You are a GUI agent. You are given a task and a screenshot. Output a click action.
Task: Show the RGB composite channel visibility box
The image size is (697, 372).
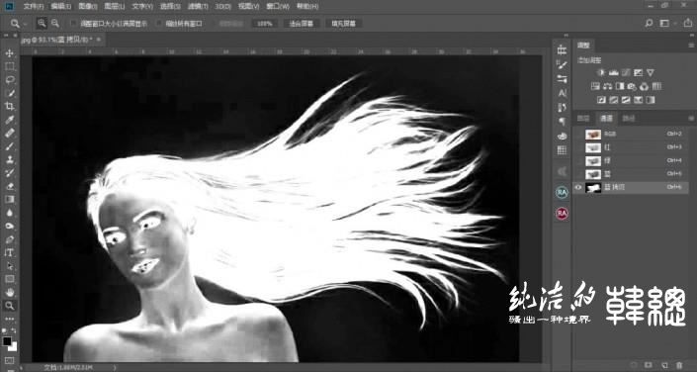[578, 134]
